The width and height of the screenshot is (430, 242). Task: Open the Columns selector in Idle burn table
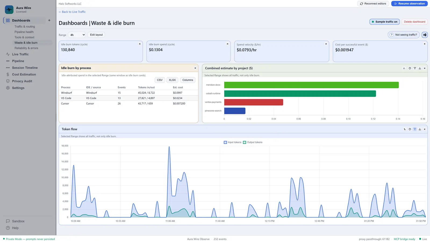click(188, 80)
